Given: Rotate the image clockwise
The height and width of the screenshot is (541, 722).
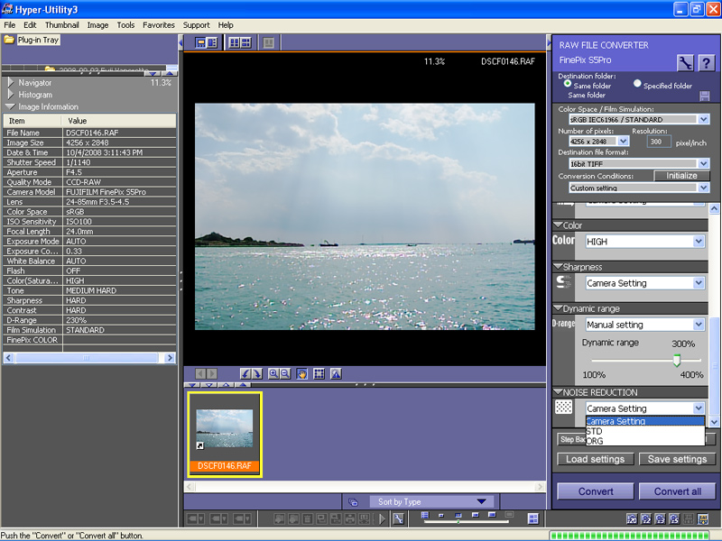Looking at the screenshot, I should (257, 373).
